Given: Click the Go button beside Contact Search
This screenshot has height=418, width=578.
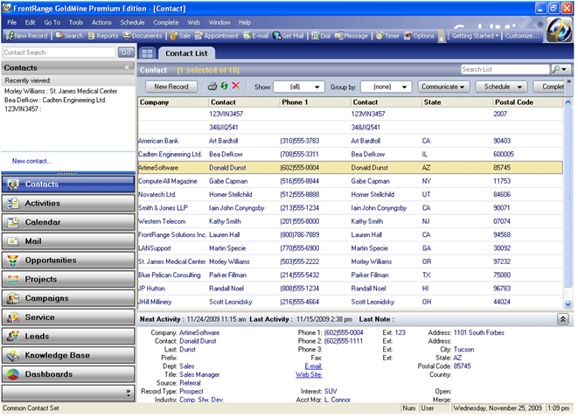Looking at the screenshot, I should point(126,52).
